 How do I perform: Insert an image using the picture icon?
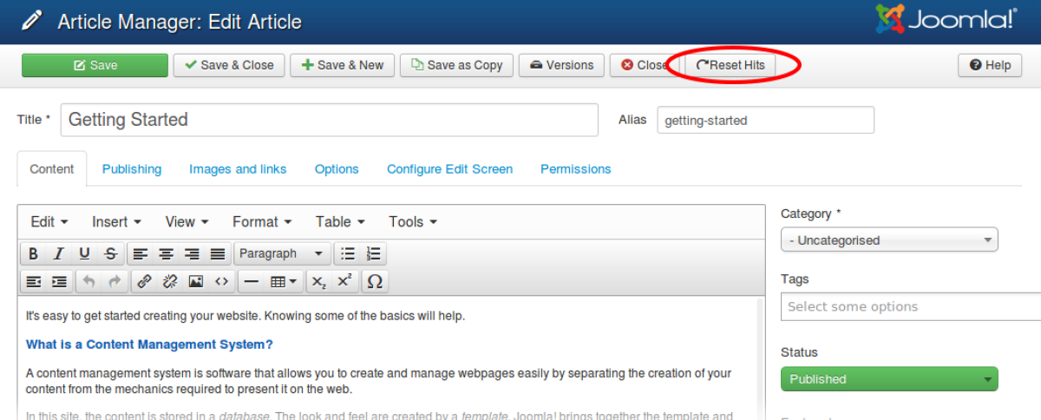point(196,281)
